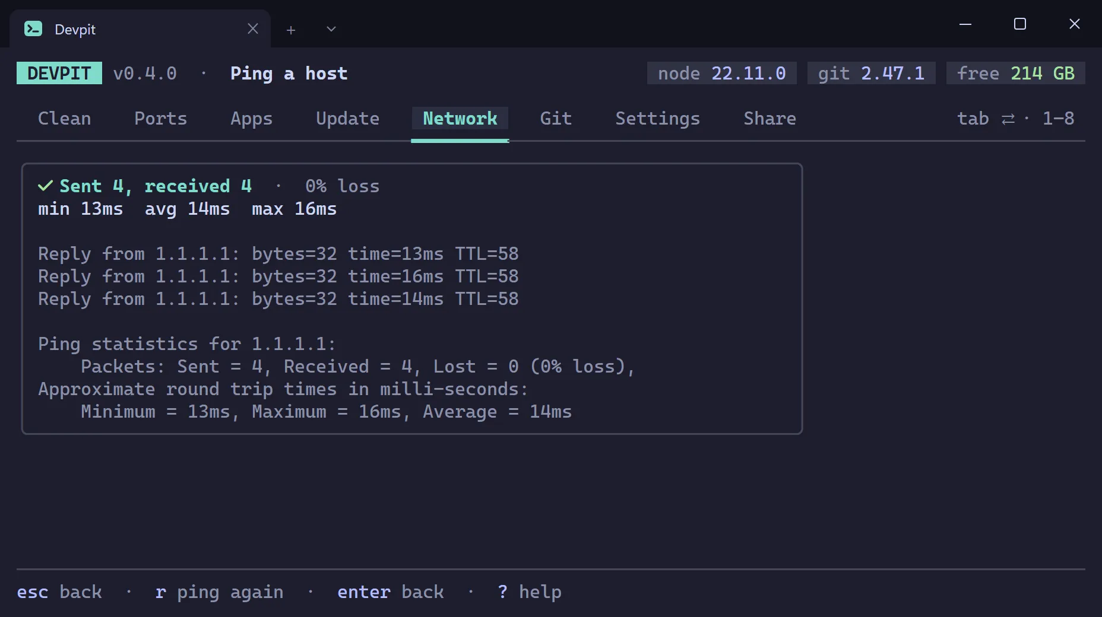The image size is (1102, 617).
Task: Switch to the Share tab
Action: point(770,119)
